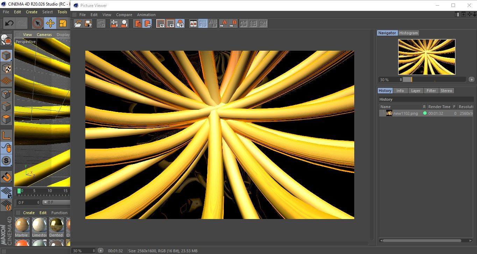The image size is (477, 254).
Task: Click the Workplane grid icon
Action: [6, 81]
